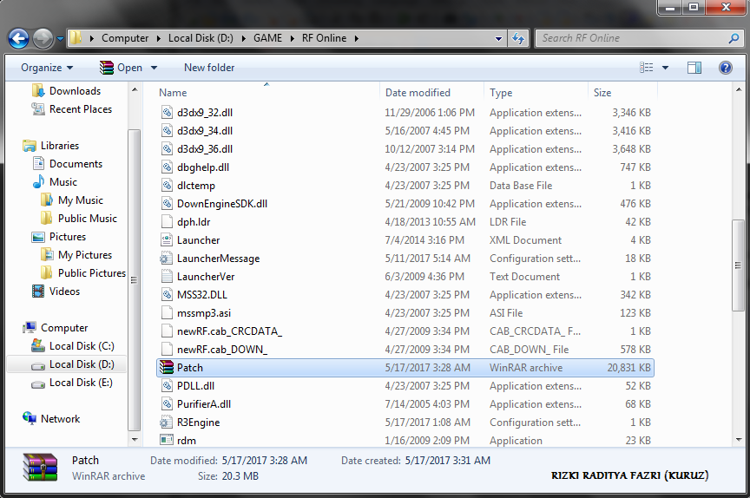The image size is (750, 498).
Task: Click the file list scroll down arrow
Action: click(x=739, y=440)
